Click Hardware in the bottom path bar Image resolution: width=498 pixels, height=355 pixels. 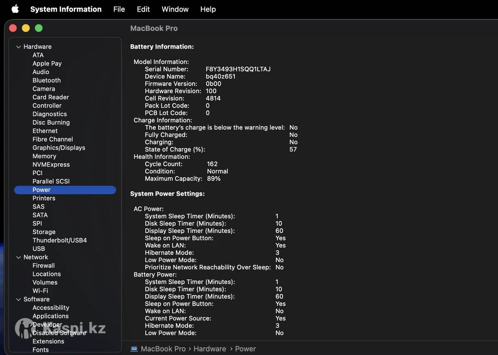(x=210, y=349)
